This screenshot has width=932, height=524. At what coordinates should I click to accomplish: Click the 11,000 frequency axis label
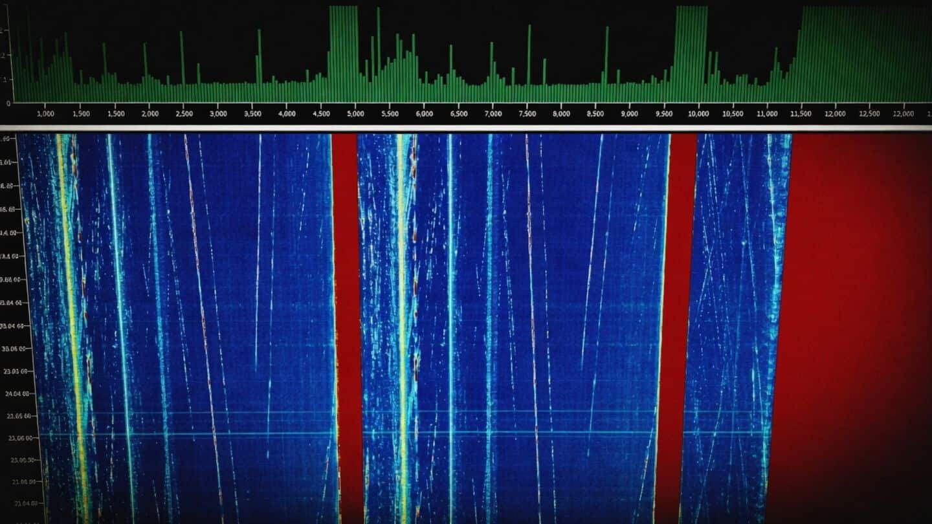(x=767, y=114)
